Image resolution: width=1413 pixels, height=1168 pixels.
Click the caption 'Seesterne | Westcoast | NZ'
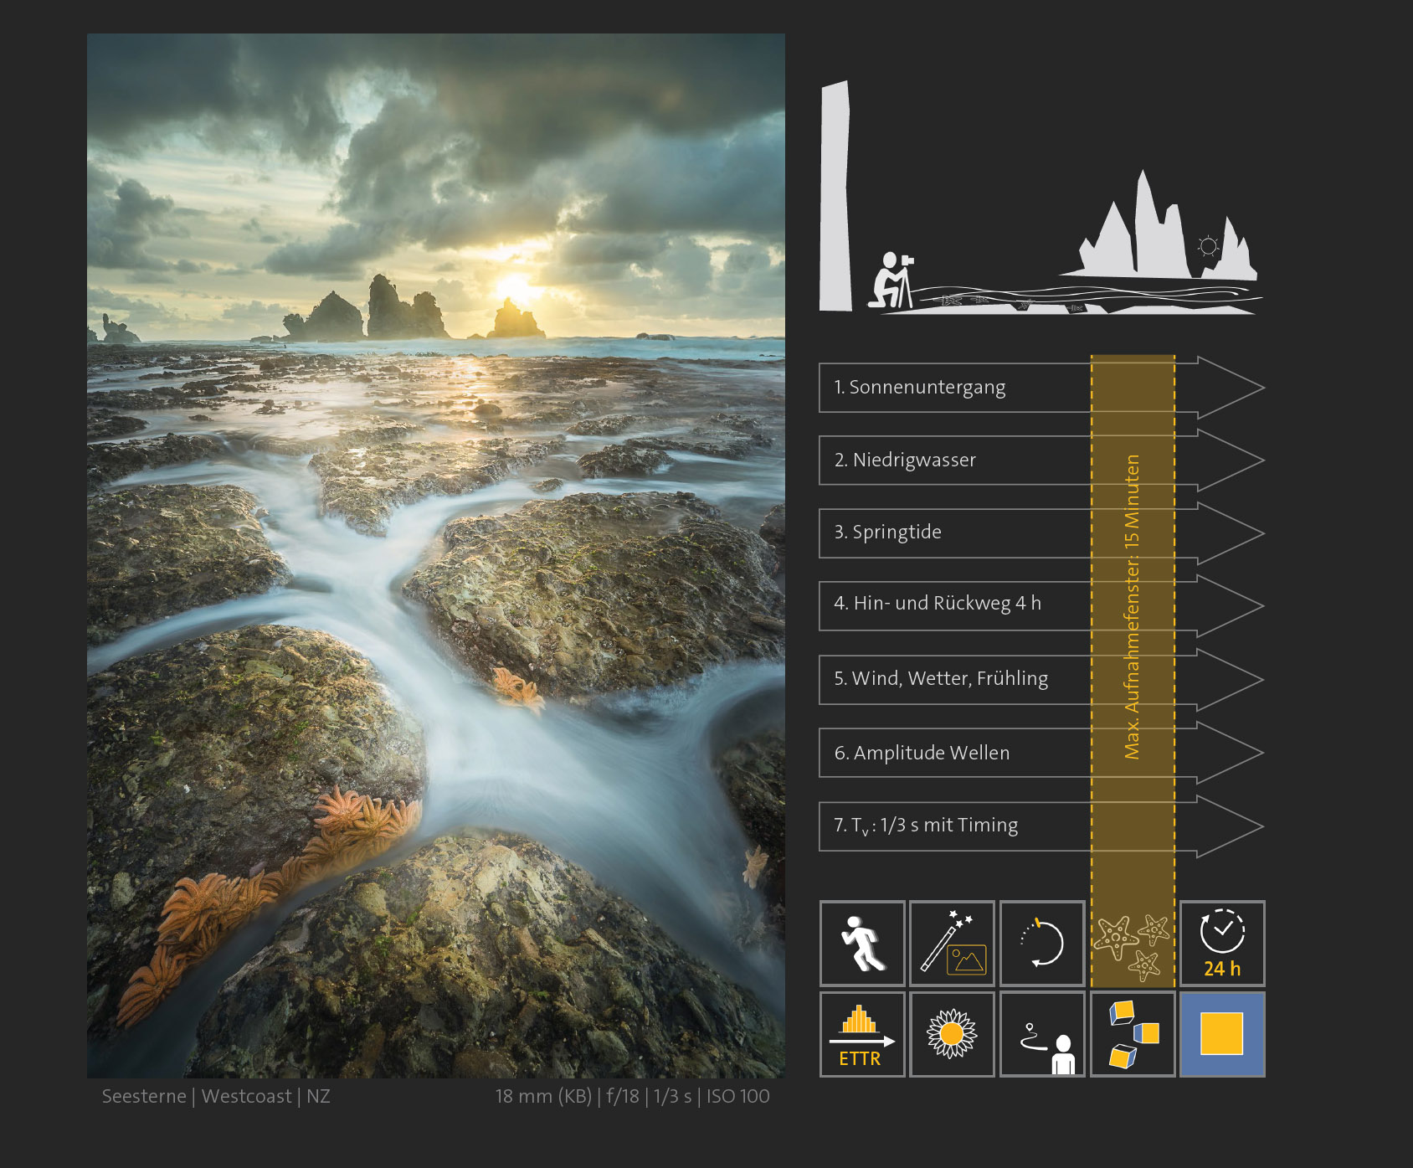point(216,1096)
